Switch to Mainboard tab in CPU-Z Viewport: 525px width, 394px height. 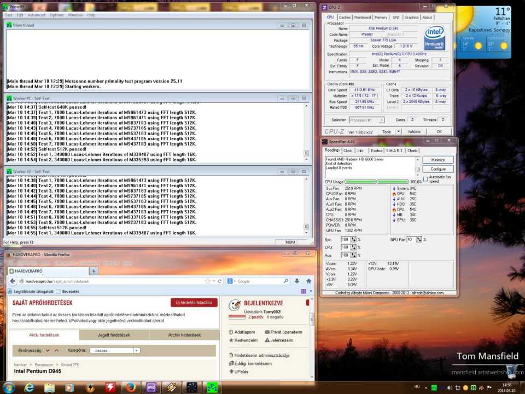(x=362, y=17)
